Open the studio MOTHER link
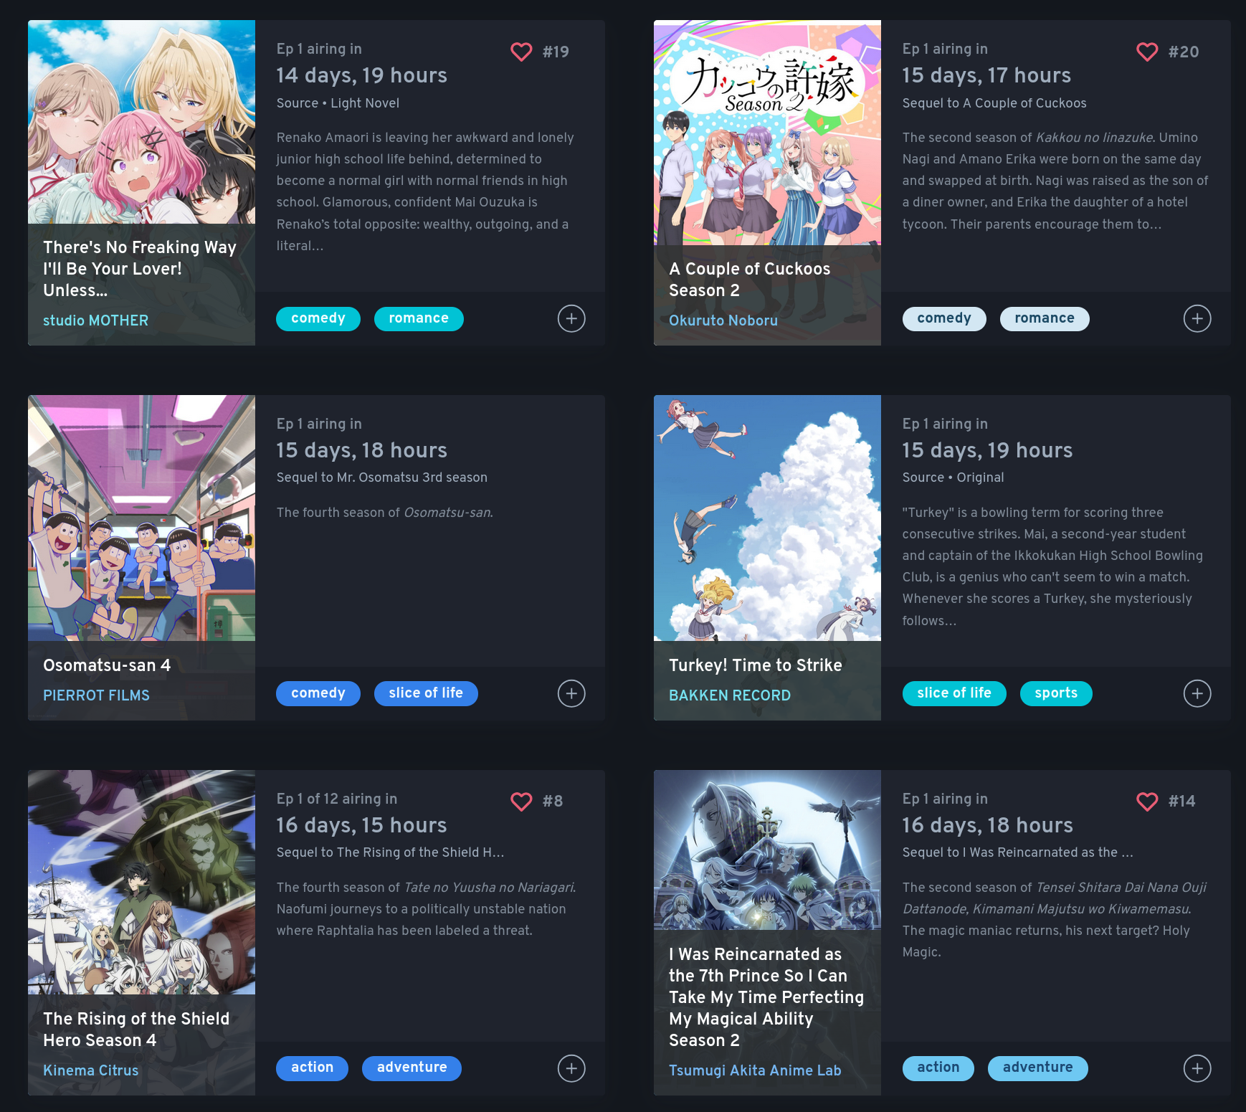The height and width of the screenshot is (1112, 1246). [x=95, y=320]
